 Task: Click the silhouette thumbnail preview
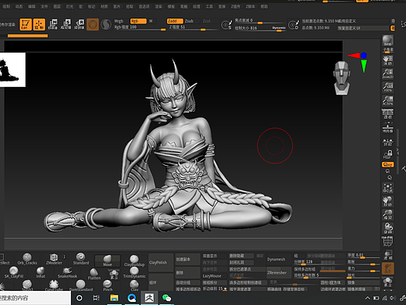pos(12,70)
